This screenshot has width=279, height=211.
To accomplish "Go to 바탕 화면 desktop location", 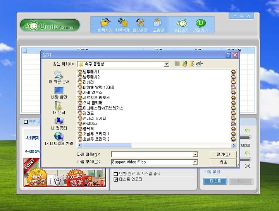I will pyautogui.click(x=59, y=93).
